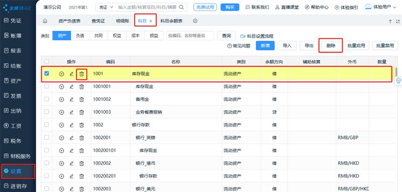Viewport: 402px width, 192px height.
Task: Switch to the 资产负债表 tab
Action: tap(69, 21)
